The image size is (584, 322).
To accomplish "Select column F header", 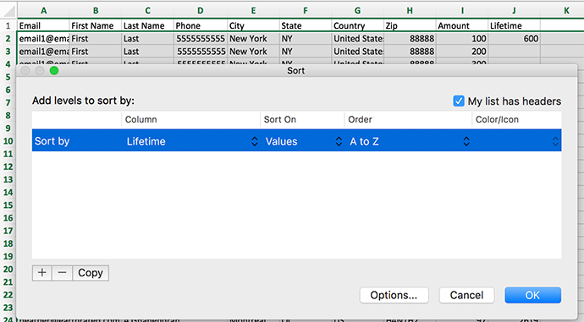I will pos(306,10).
